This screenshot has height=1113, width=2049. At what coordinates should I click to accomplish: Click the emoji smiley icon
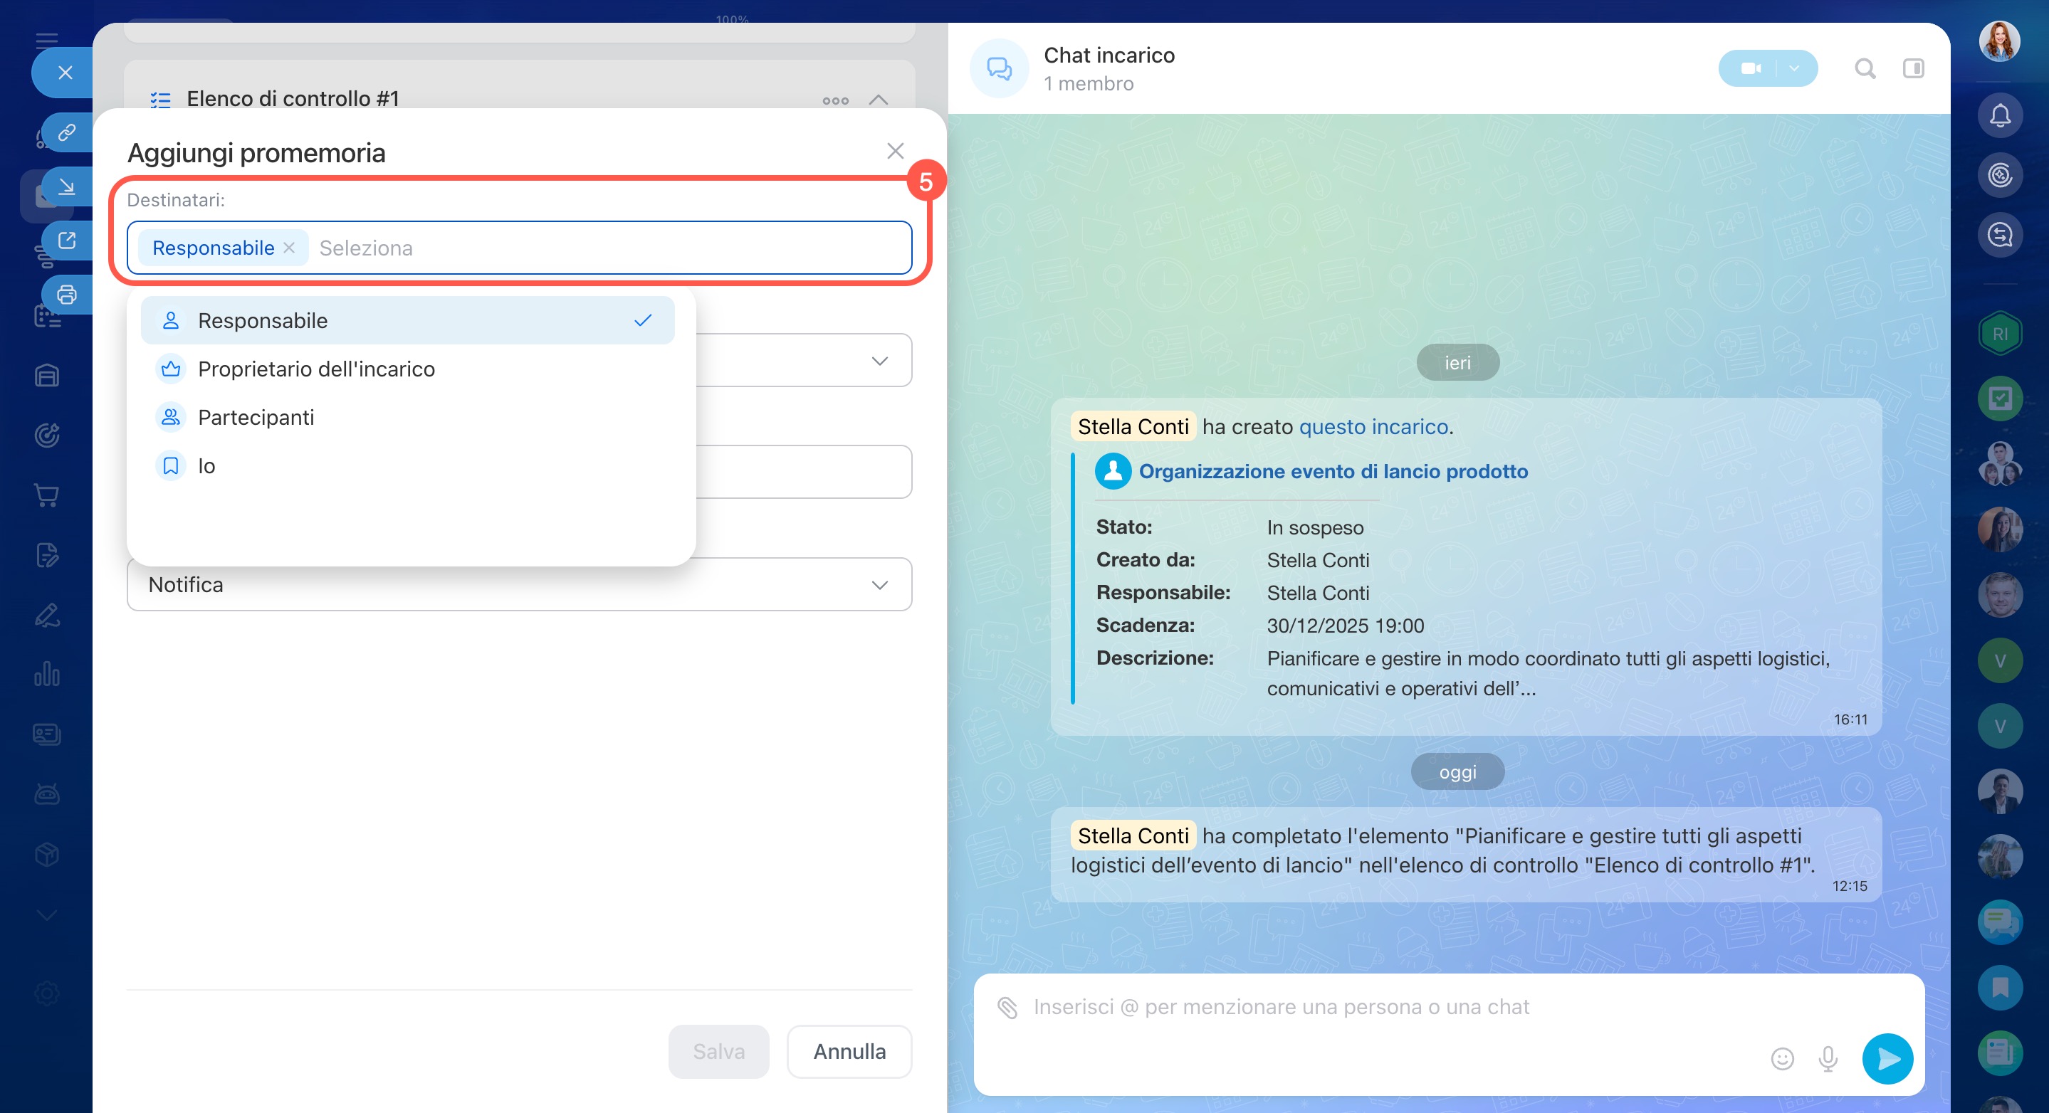[x=1782, y=1059]
